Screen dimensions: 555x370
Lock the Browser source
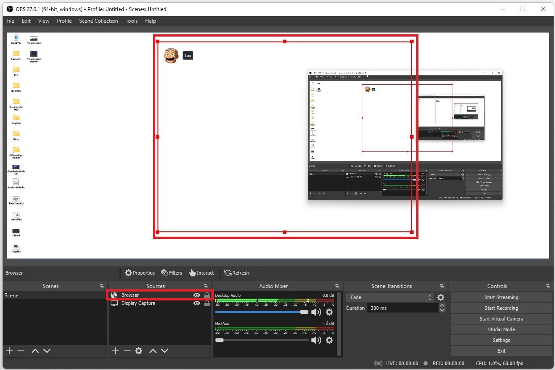click(207, 295)
